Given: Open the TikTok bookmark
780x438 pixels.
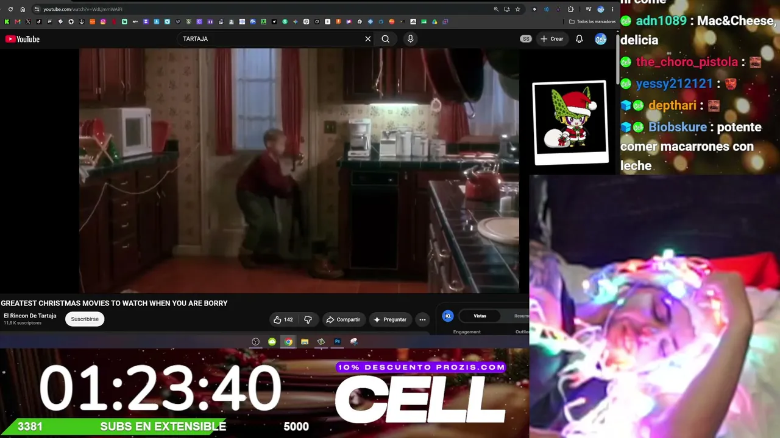Looking at the screenshot, I should (39, 22).
